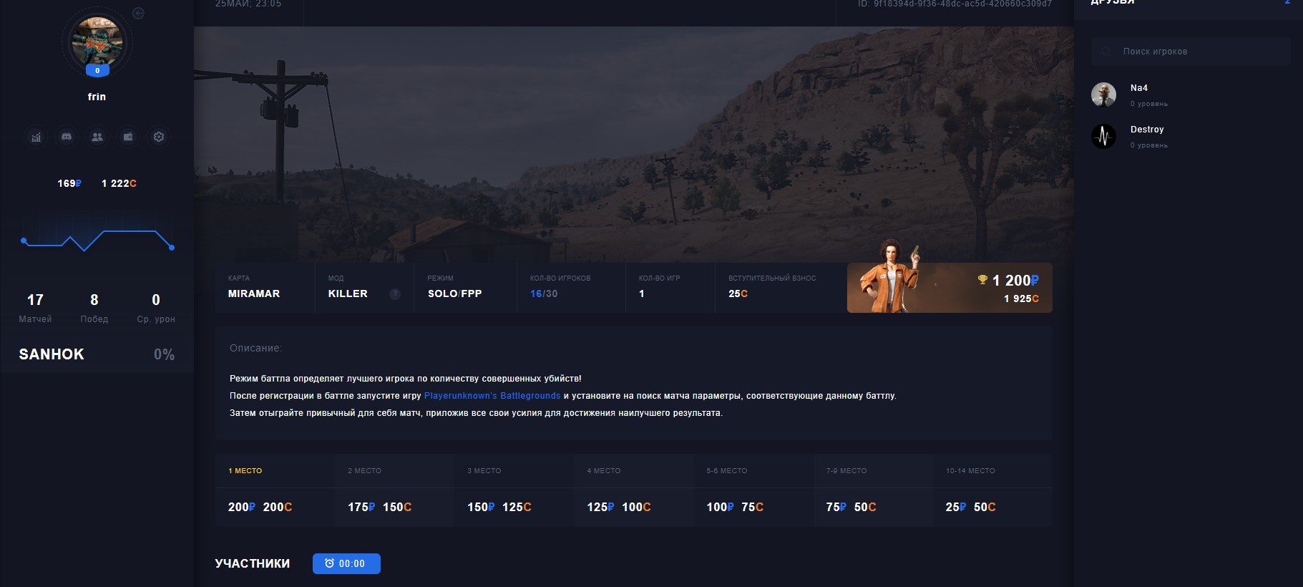This screenshot has width=1303, height=587.
Task: Open the friends group icon
Action: pos(97,137)
